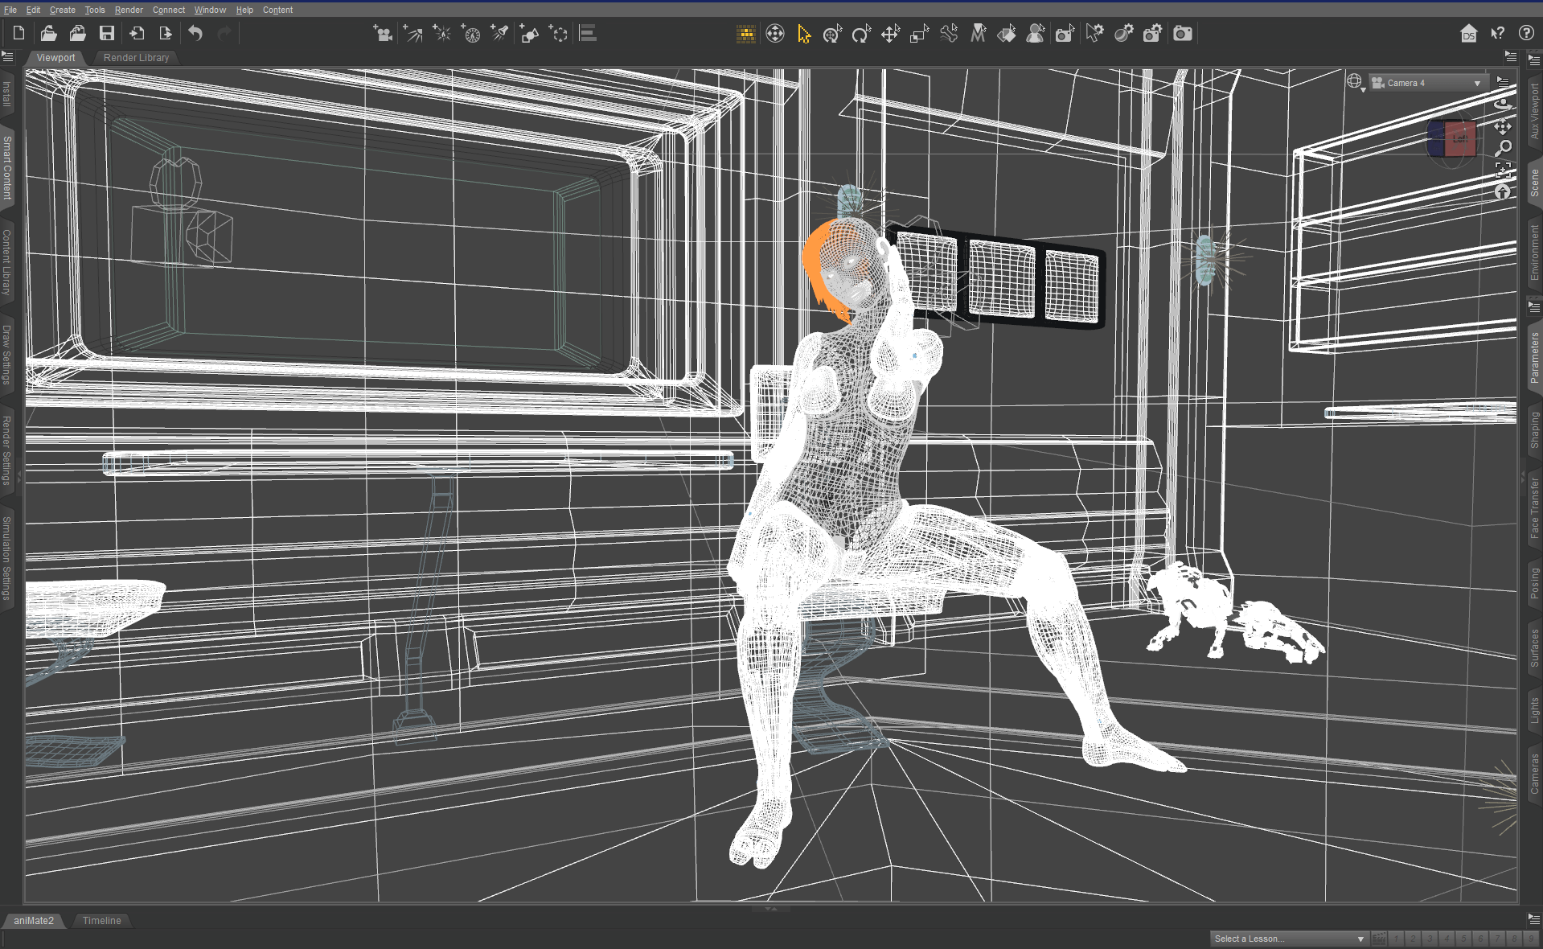Select the Universal manipulator tool
Image resolution: width=1543 pixels, height=949 pixels.
coord(832,34)
